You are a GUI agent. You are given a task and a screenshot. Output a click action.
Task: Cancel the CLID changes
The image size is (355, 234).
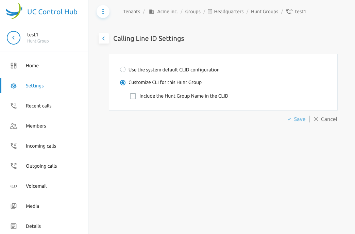tap(325, 119)
